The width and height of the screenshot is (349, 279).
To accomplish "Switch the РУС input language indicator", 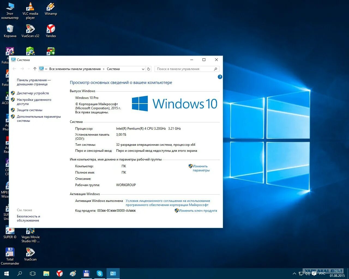I will coord(322,273).
